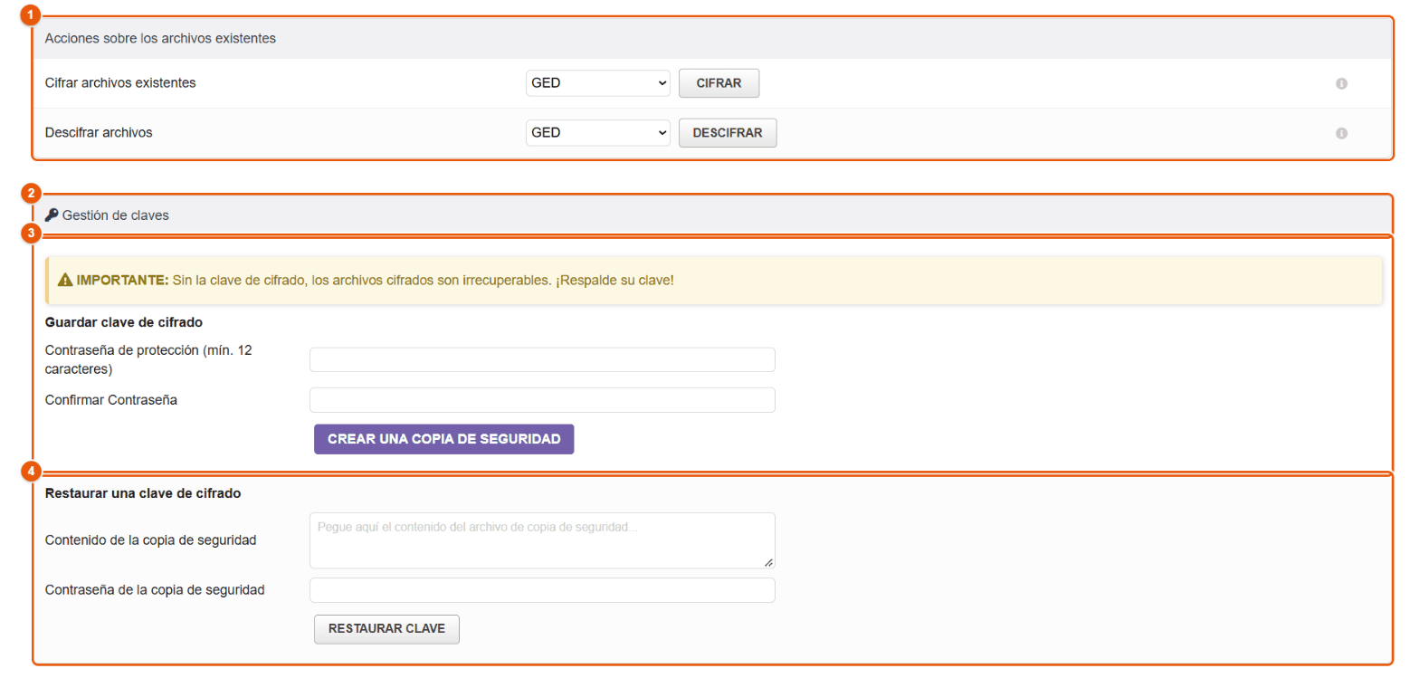The image size is (1419, 678).
Task: Click the 'Contraseña de protección' label text
Action: click(148, 359)
